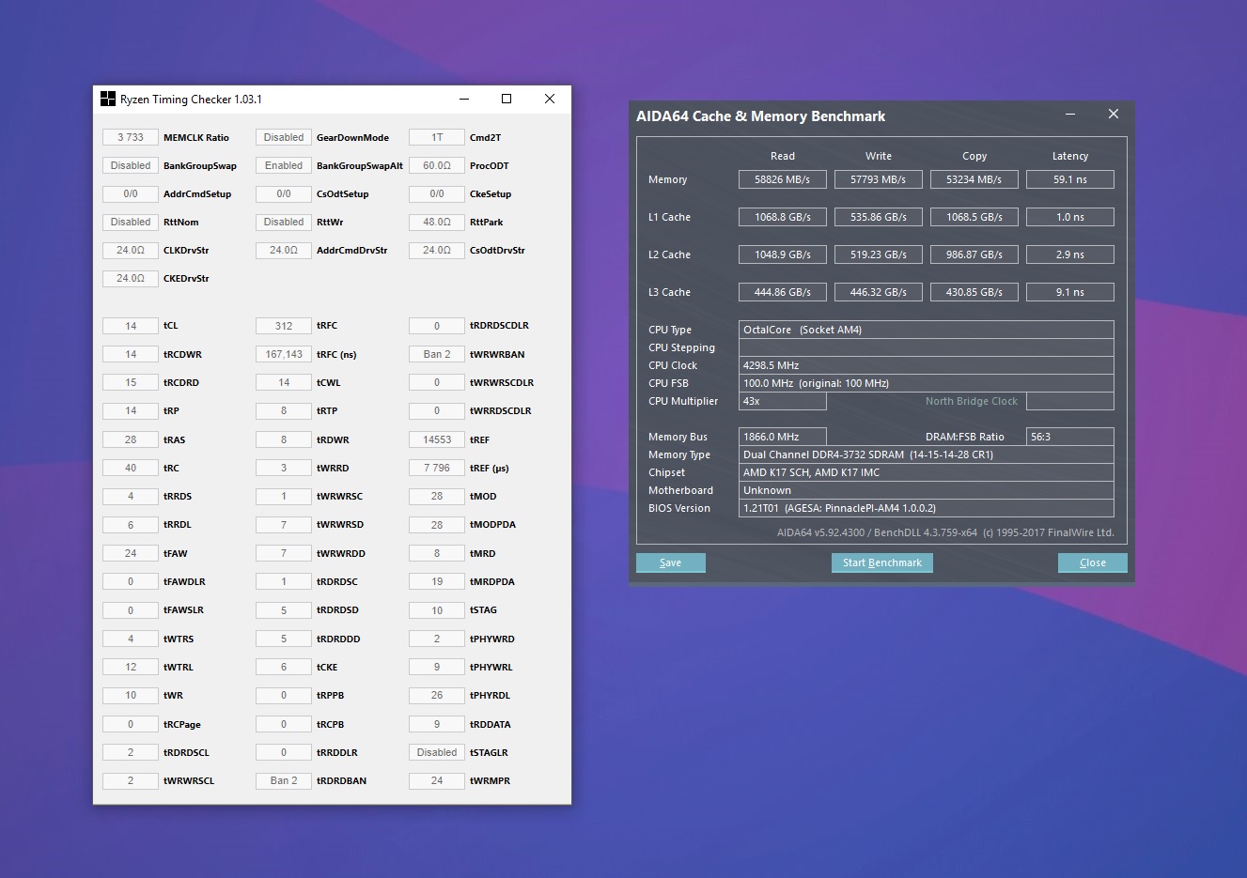Minimize the AIDA64 benchmark window
The image size is (1247, 878).
pos(1070,115)
